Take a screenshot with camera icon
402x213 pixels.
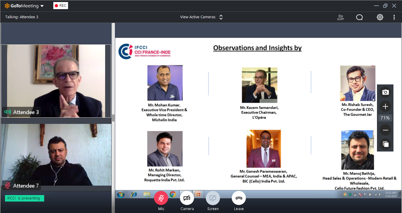385,92
